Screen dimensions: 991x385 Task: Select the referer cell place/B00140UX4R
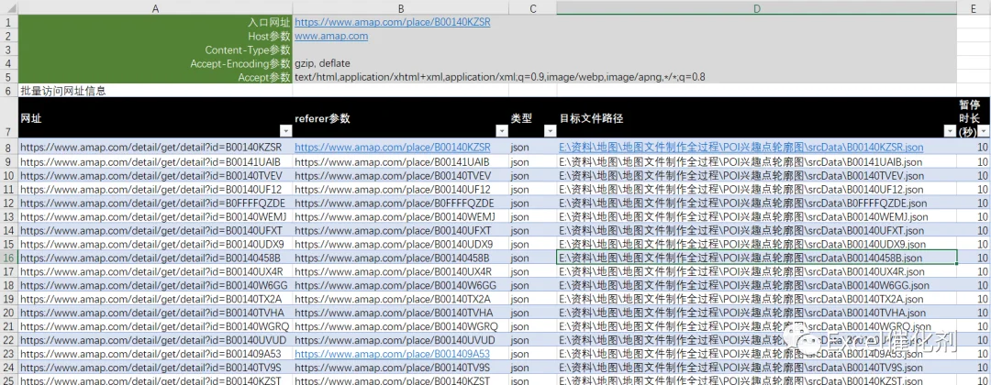coord(401,271)
